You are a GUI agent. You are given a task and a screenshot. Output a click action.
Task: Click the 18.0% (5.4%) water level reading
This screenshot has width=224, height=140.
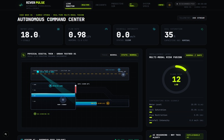(x=197, y=104)
